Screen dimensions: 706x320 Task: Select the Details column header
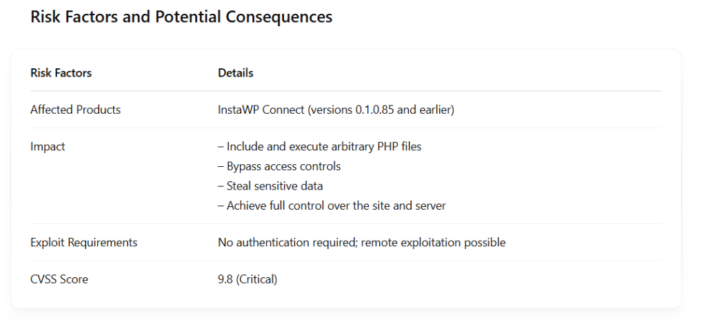tap(236, 73)
